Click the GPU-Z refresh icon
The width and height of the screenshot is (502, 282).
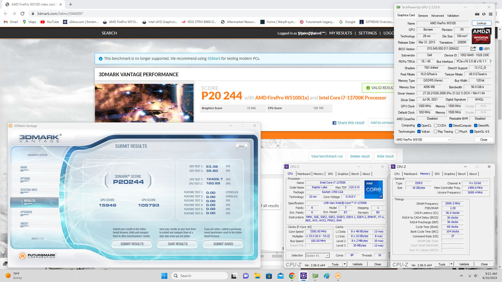[x=484, y=14]
